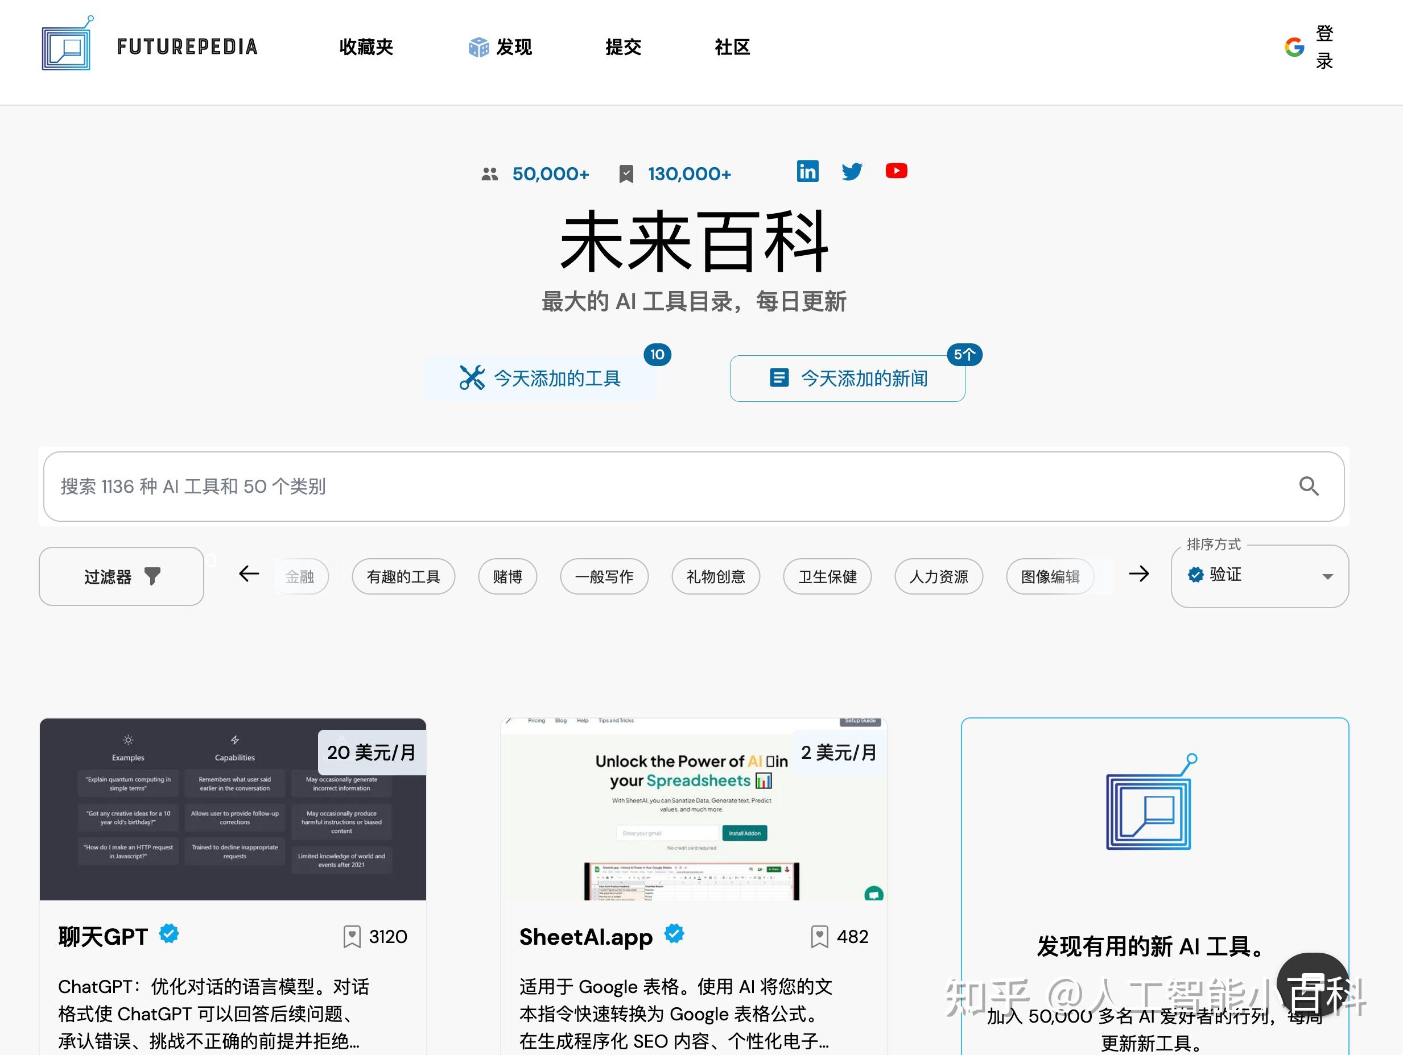
Task: Open the Twitter social icon
Action: pos(852,171)
